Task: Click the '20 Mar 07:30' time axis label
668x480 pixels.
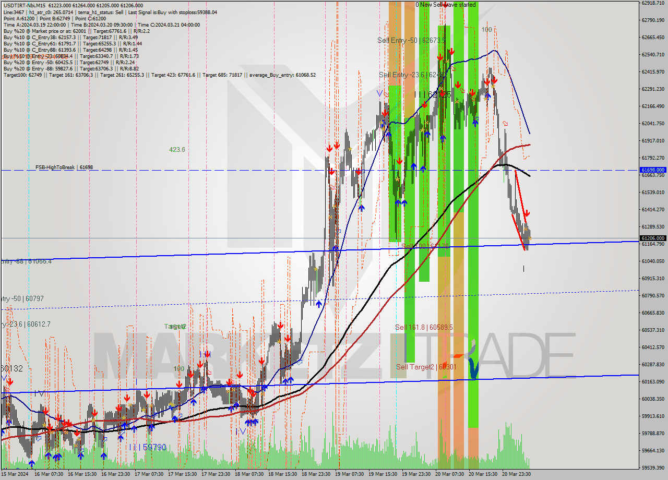Action: click(449, 474)
